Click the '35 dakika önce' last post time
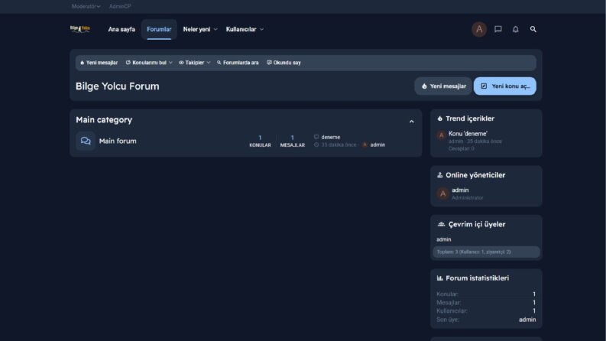The width and height of the screenshot is (606, 341). 339,145
